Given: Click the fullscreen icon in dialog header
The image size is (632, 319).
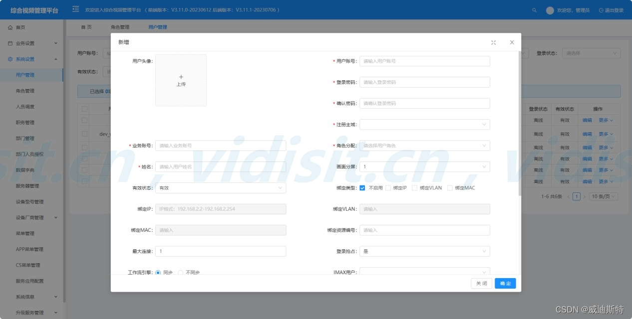Looking at the screenshot, I should point(493,43).
